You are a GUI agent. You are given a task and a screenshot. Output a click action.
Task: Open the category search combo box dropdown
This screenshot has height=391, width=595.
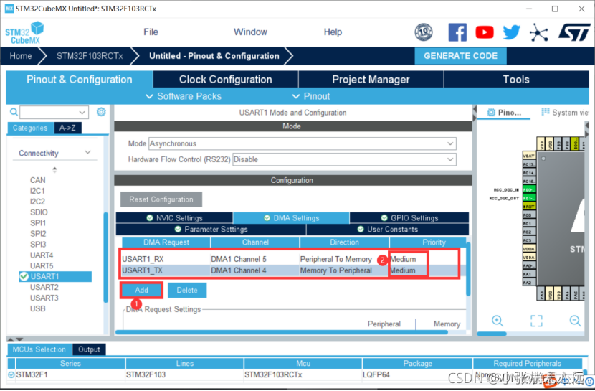[x=82, y=113]
